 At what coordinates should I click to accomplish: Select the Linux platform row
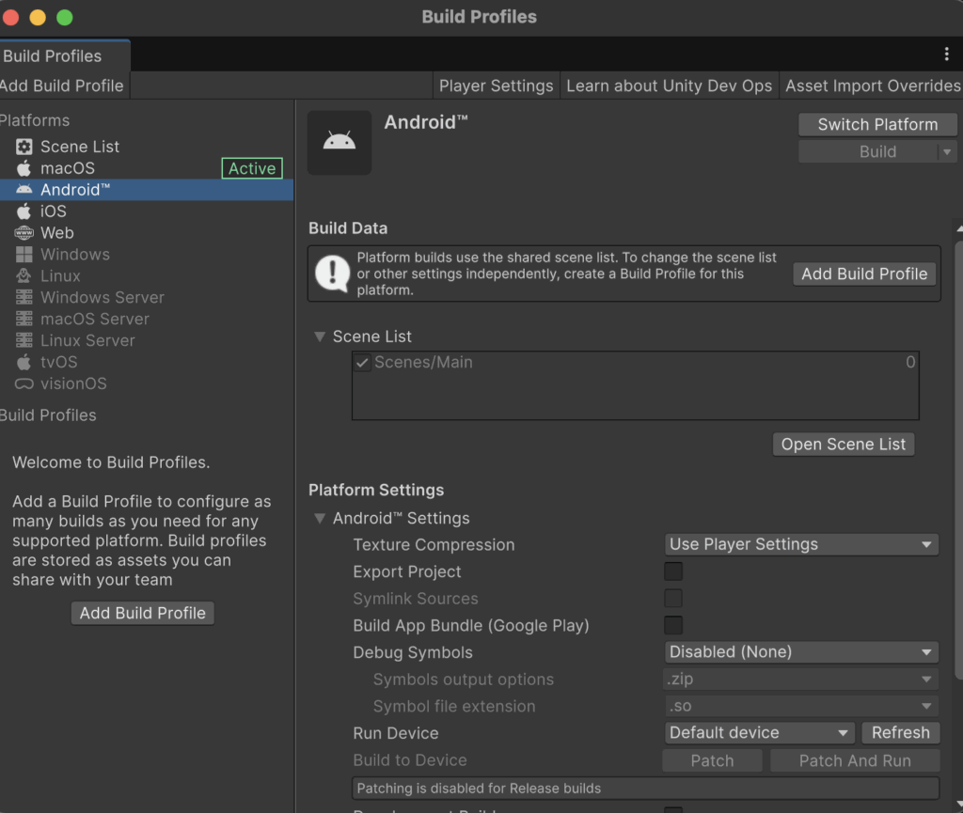tap(146, 275)
